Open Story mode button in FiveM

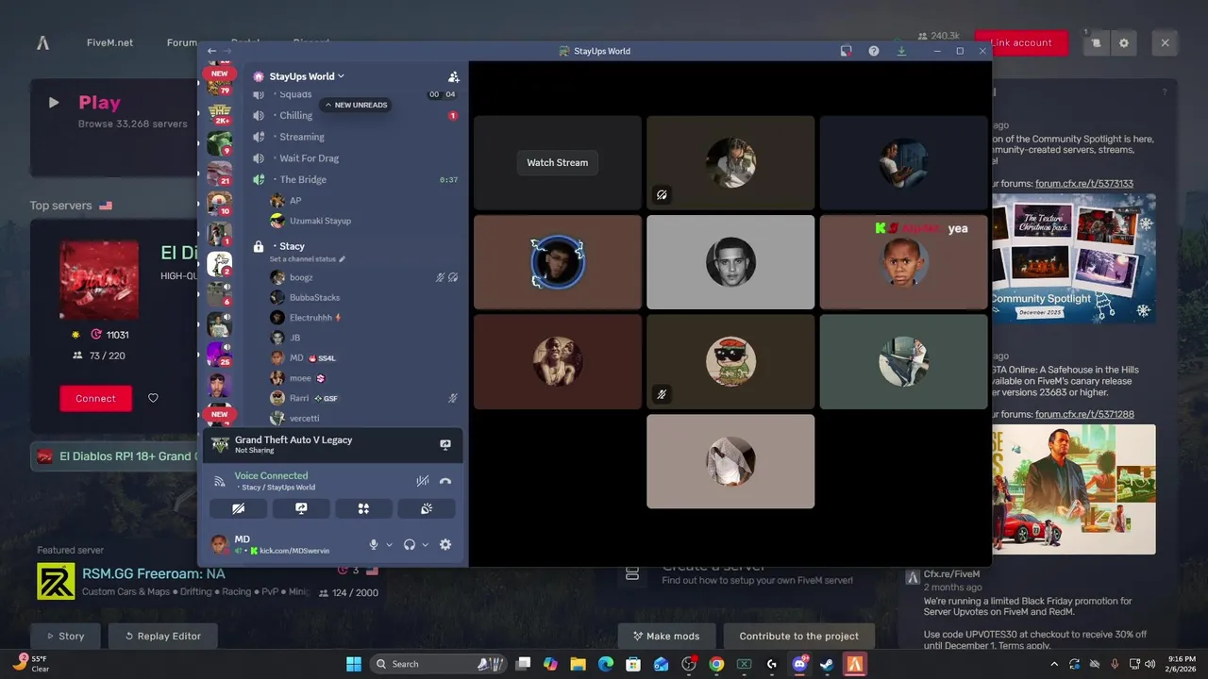coord(64,636)
